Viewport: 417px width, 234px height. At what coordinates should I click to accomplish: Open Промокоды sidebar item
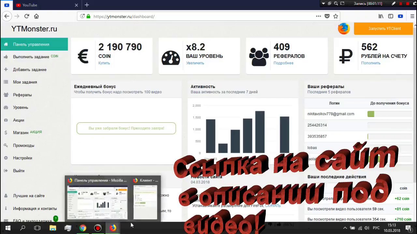tap(34, 145)
